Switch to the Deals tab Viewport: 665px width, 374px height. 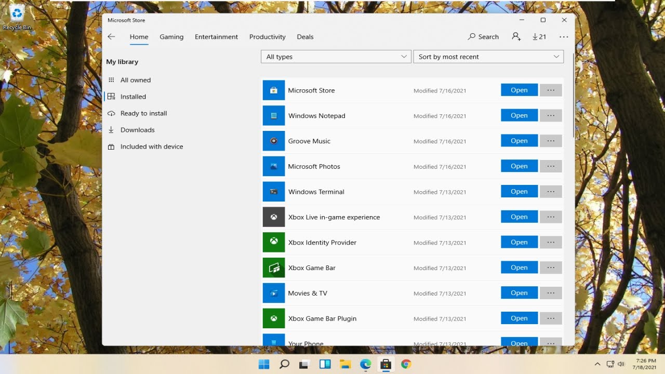coord(305,37)
